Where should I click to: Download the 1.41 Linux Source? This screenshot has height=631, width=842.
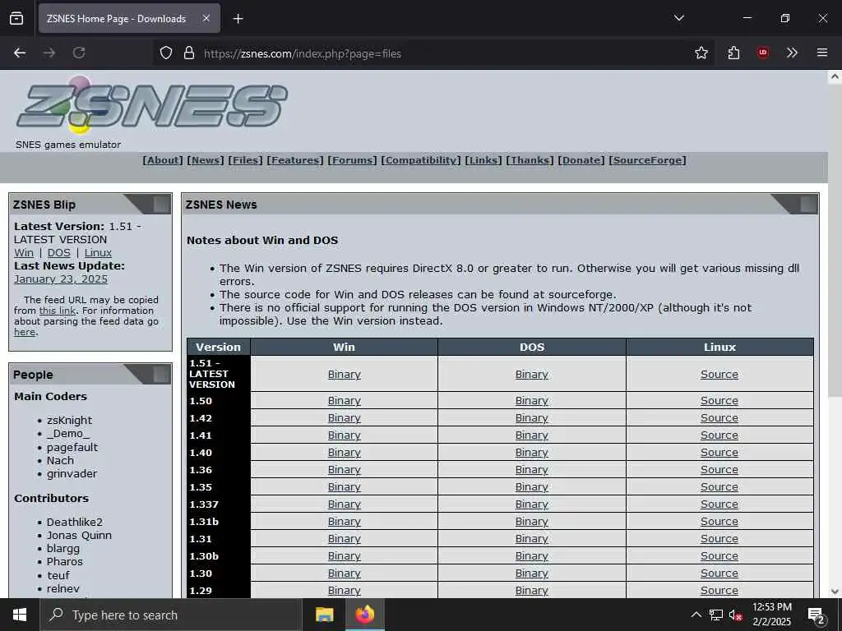[x=719, y=435]
